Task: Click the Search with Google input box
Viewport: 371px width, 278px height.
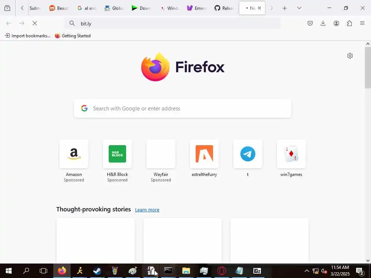Action: 183,108
